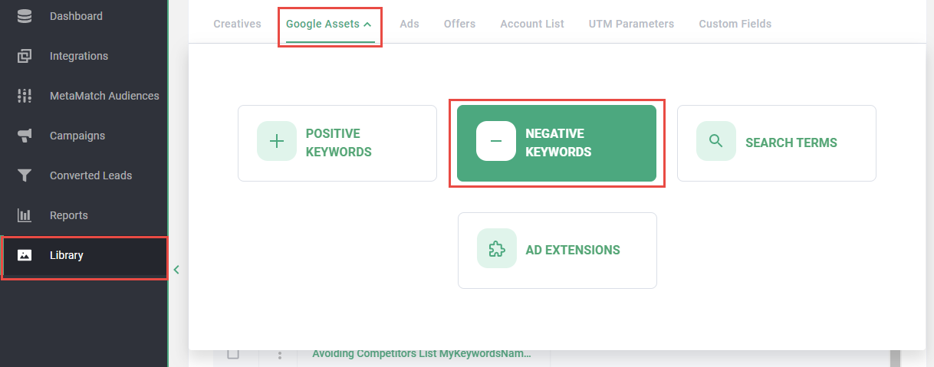Click the magnifier icon on Search Terms
Image resolution: width=934 pixels, height=367 pixels.
coord(715,142)
